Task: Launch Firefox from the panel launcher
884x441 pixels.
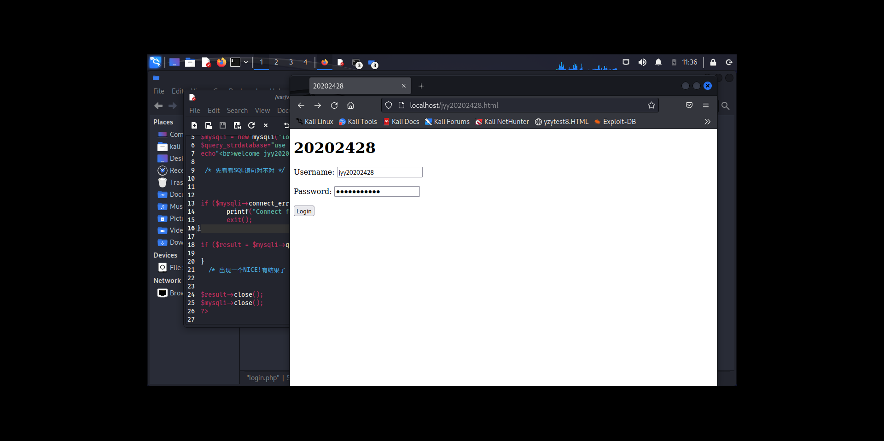Action: click(x=221, y=62)
